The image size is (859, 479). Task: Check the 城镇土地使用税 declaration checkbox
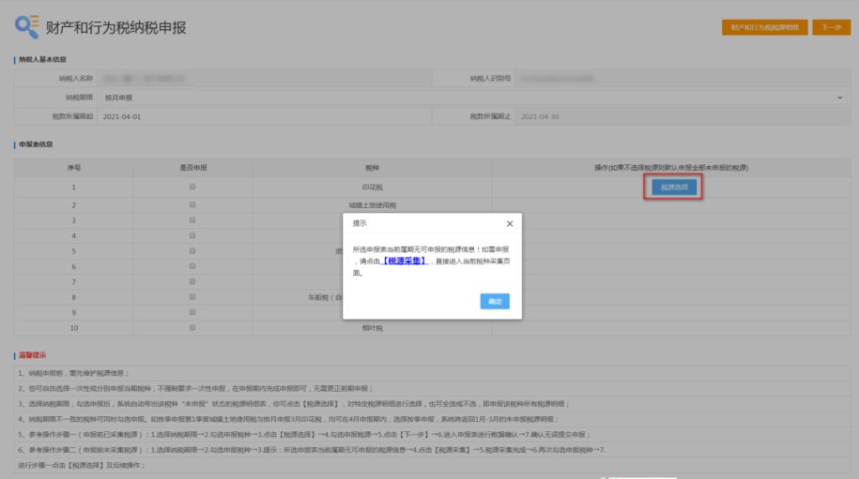[x=193, y=205]
